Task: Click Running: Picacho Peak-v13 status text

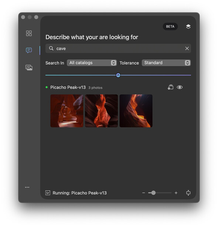Action: click(x=79, y=193)
